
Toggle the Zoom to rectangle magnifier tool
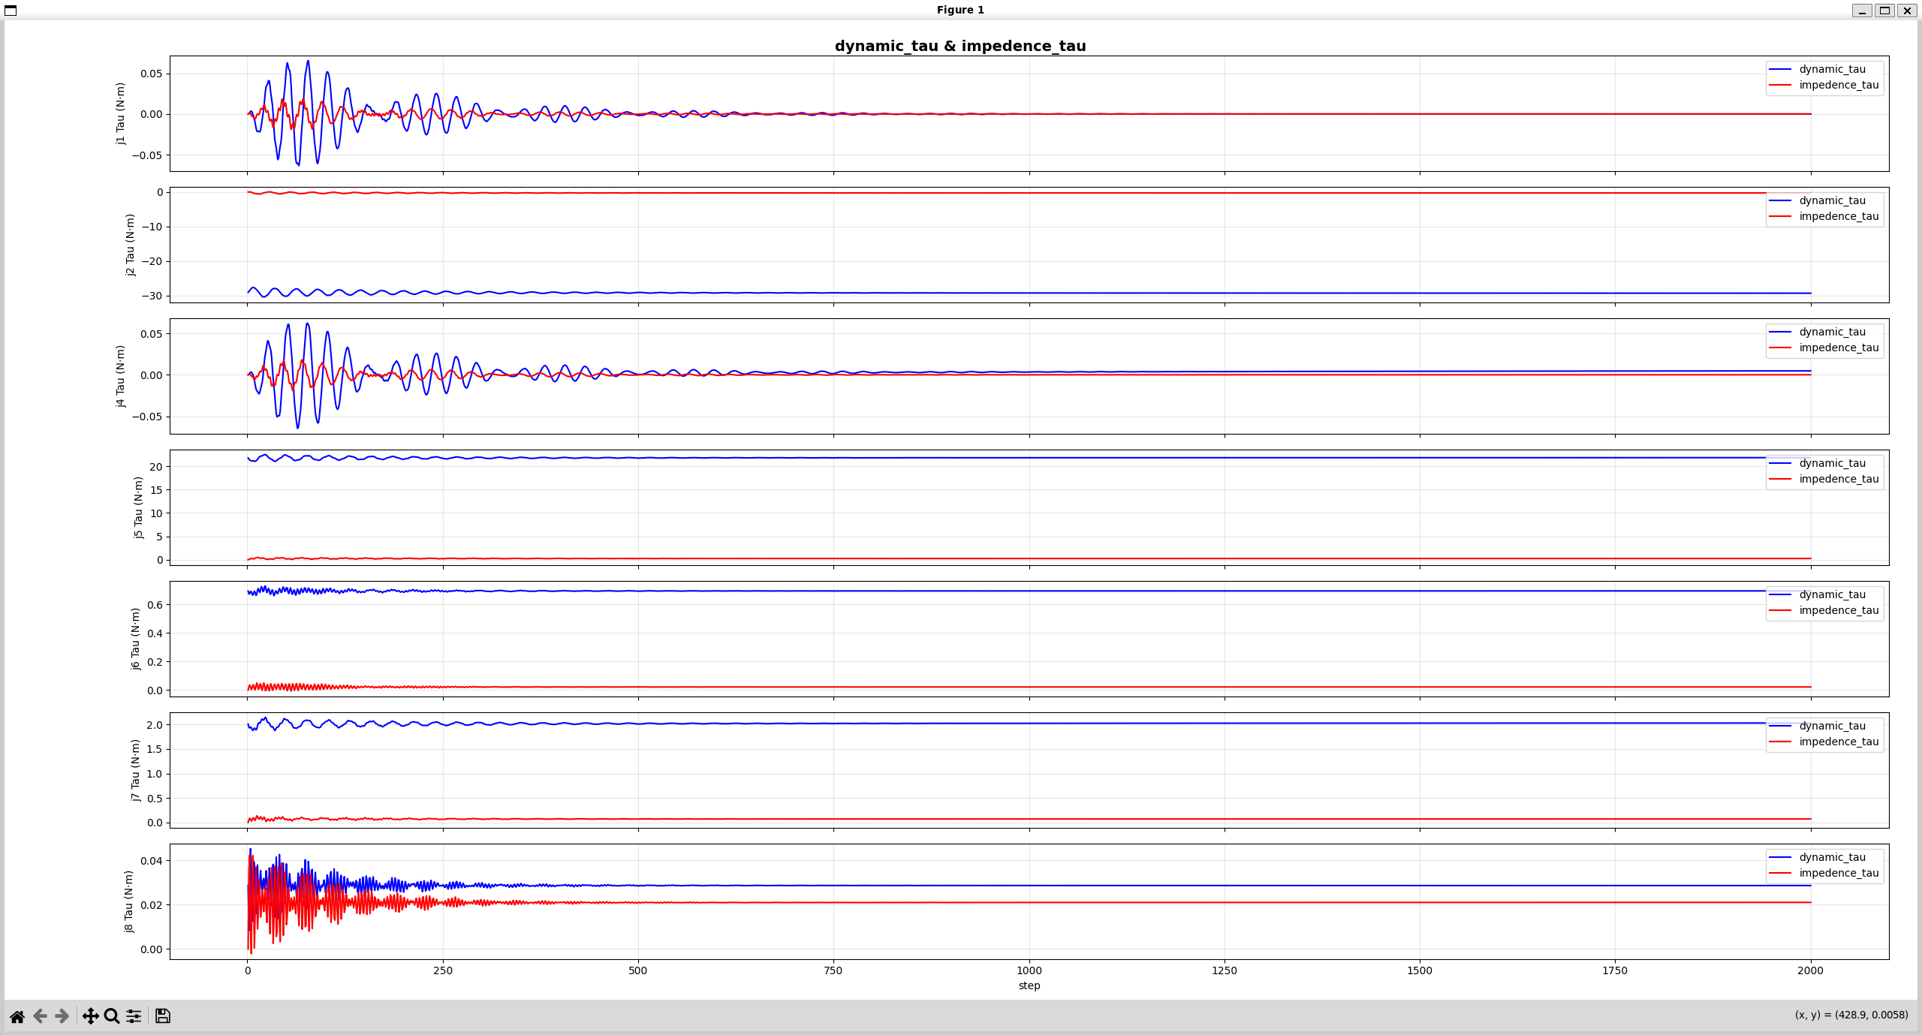point(112,1016)
